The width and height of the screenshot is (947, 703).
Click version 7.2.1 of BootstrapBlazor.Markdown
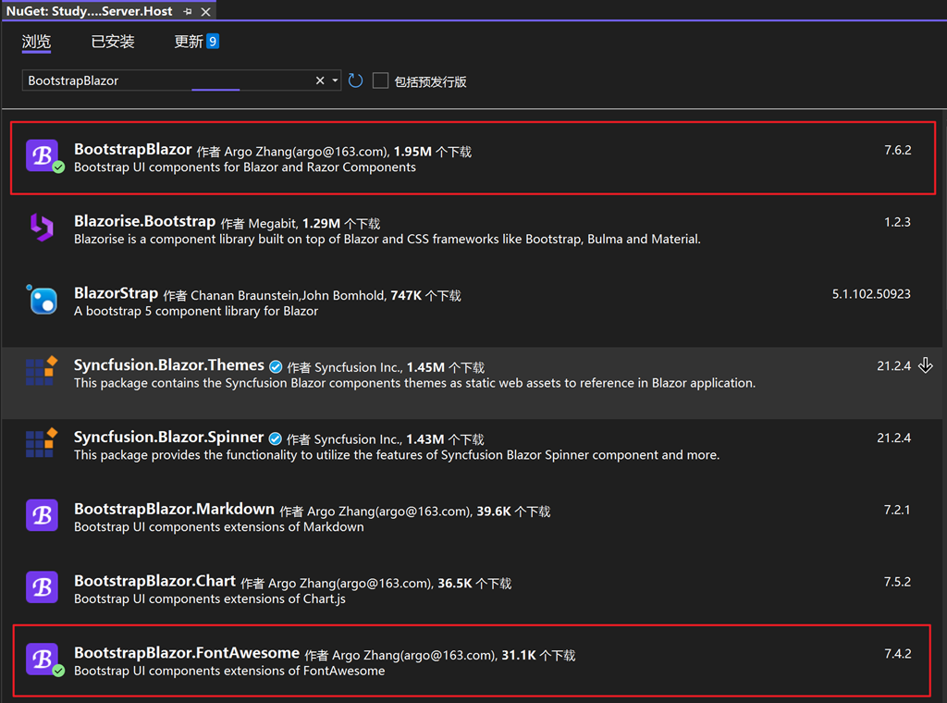click(x=897, y=510)
